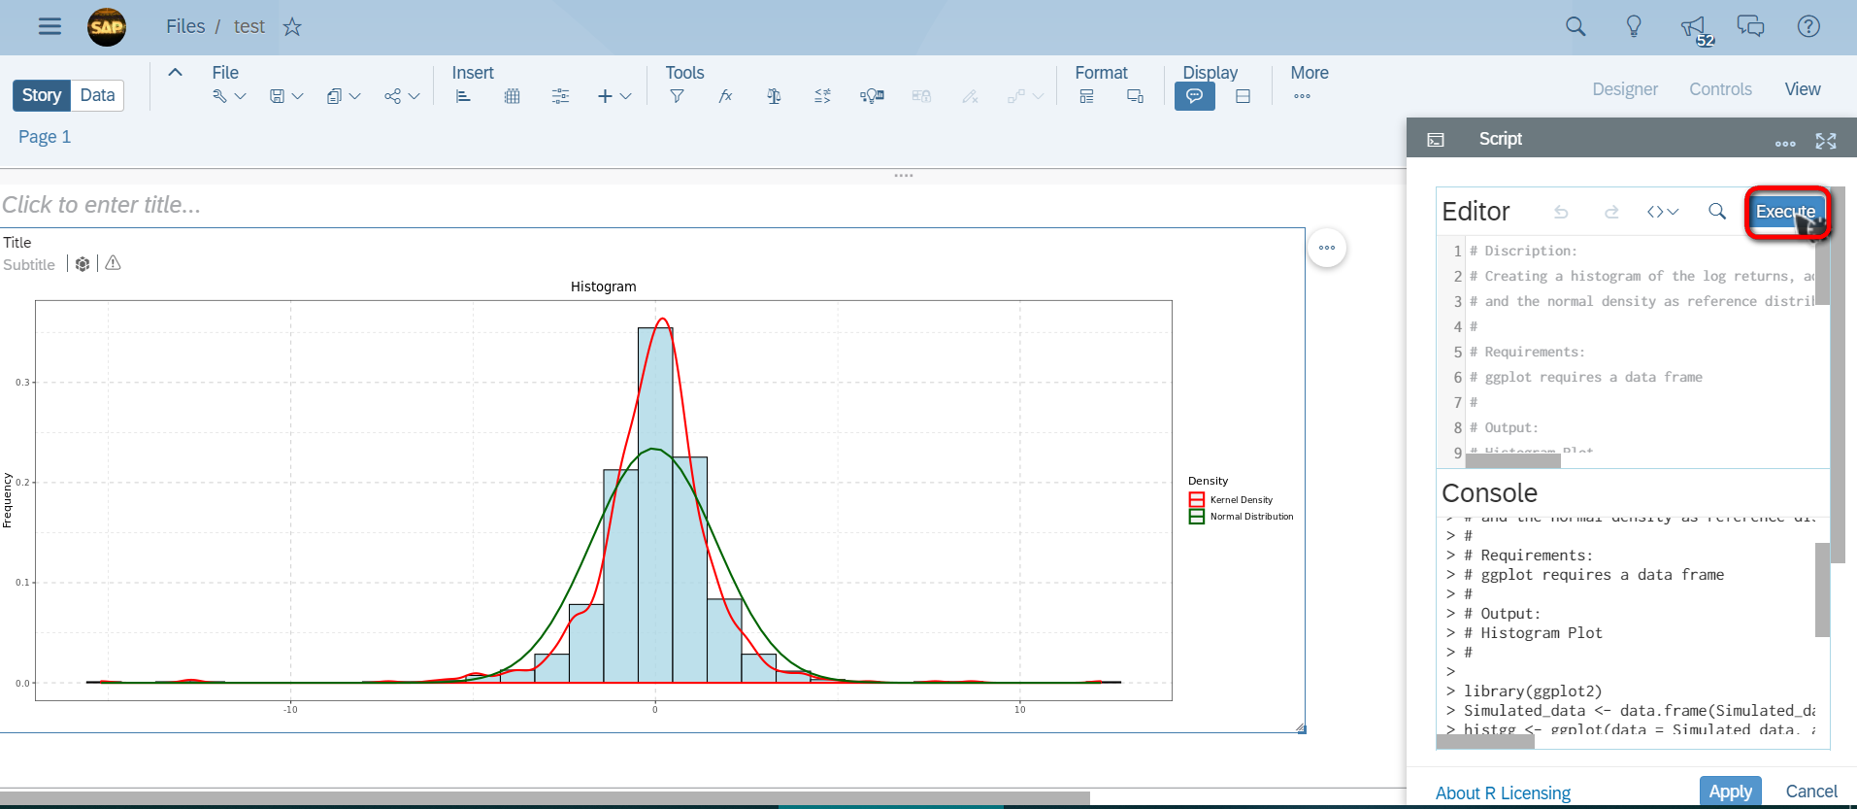Click the Kernel Density red legend swatch

[1197, 500]
